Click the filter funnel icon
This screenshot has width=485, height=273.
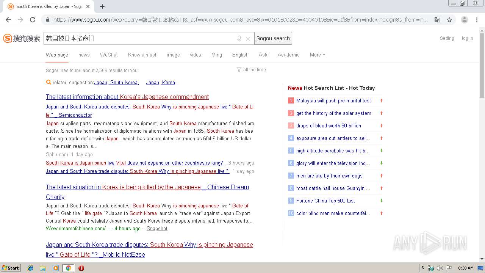click(x=239, y=70)
